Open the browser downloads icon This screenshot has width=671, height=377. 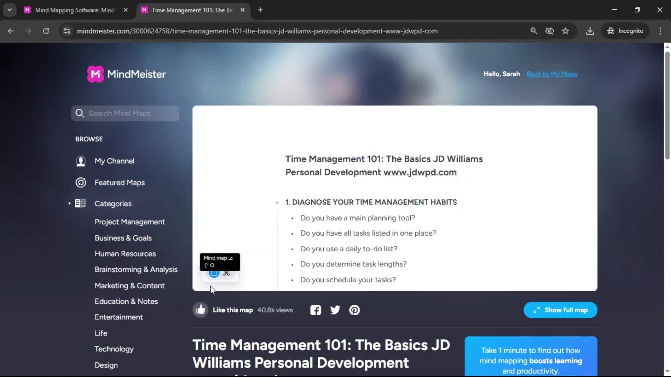[x=590, y=31]
